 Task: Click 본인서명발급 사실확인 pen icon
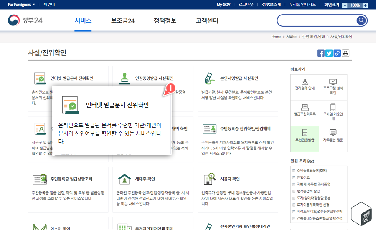(x=209, y=78)
